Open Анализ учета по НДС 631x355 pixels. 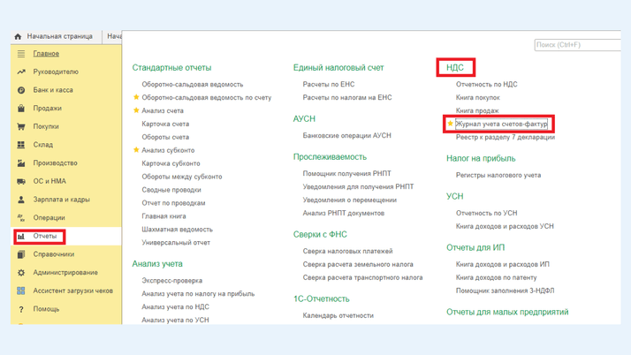pyautogui.click(x=176, y=307)
